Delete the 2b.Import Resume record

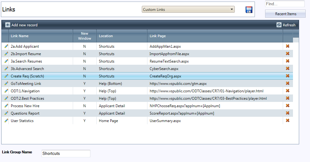(287, 54)
